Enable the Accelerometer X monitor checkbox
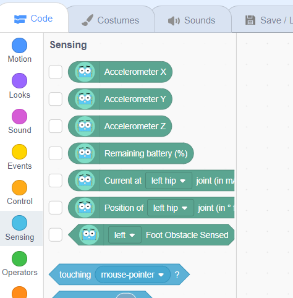 coord(56,72)
